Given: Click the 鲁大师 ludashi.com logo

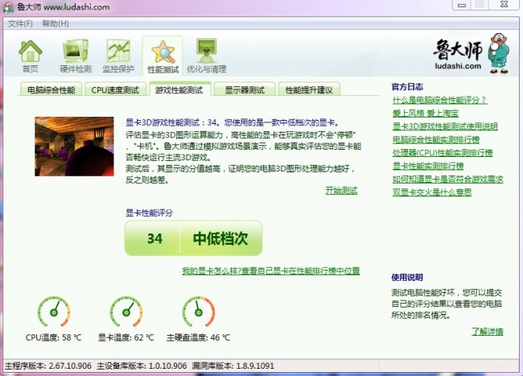Looking at the screenshot, I should tap(470, 54).
